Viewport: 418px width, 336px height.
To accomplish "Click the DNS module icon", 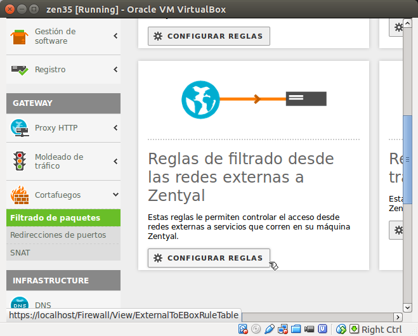I will [x=20, y=303].
